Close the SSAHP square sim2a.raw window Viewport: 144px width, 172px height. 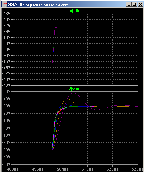coord(140,4)
